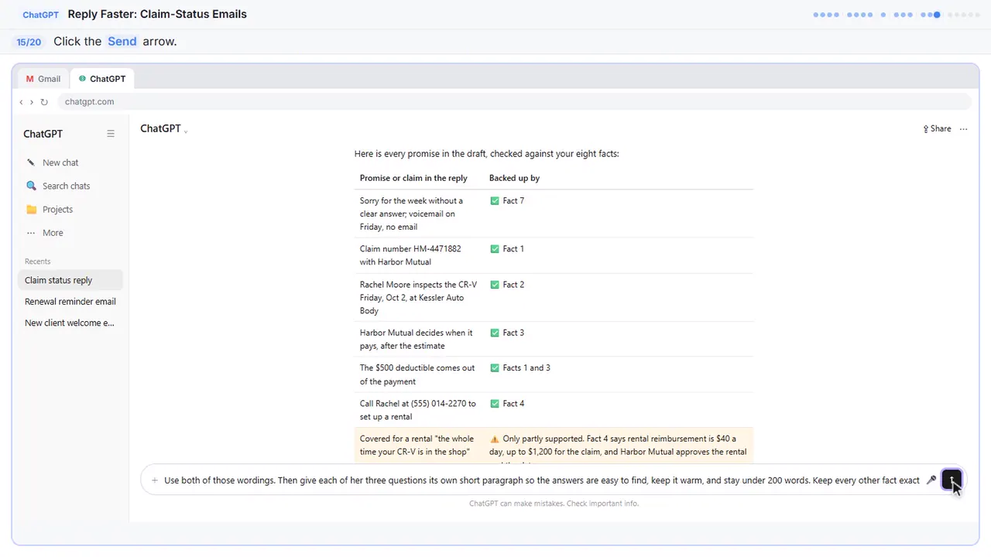991x557 pixels.
Task: Open the Claim status reply chat
Action: 70,280
